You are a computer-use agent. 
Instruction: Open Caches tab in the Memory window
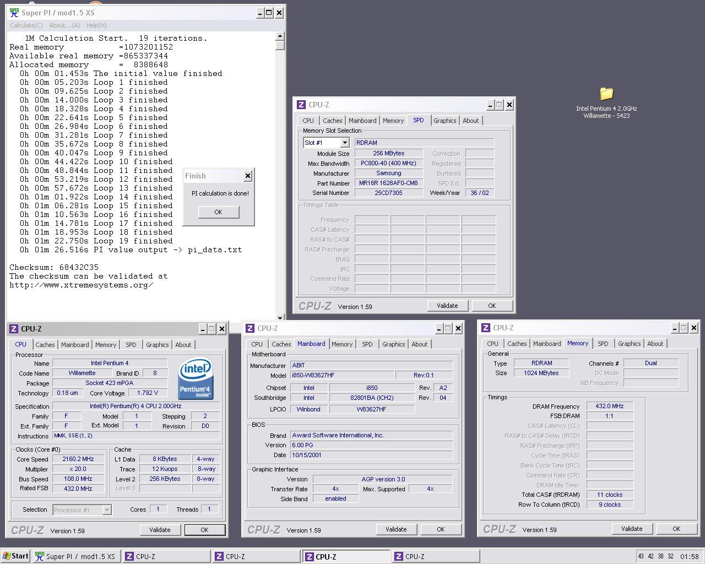point(517,344)
